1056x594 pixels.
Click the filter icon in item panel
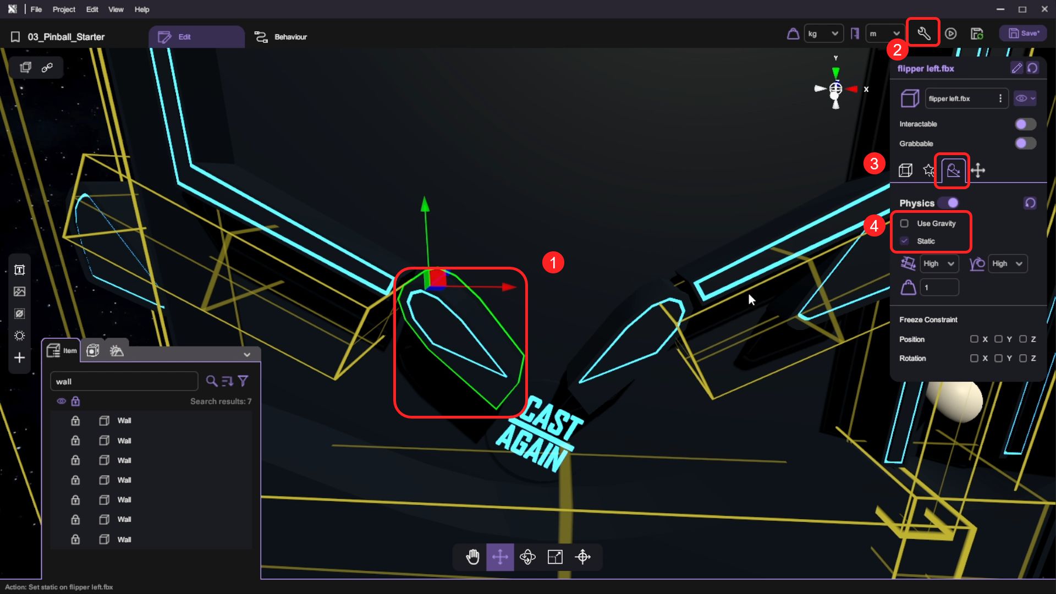coord(243,381)
